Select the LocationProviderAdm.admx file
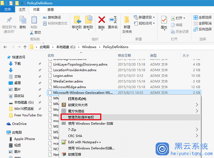The image size is (214, 158). (x=75, y=70)
